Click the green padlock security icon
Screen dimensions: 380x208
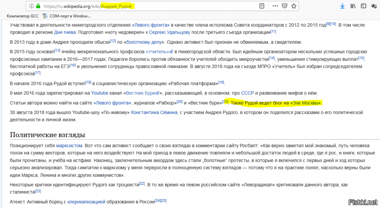point(38,6)
